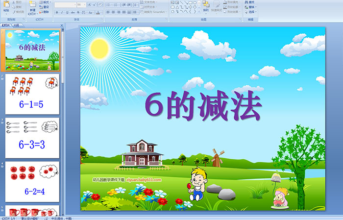The width and height of the screenshot is (343, 220).
Task: Click the Change Case Aa icon
Action: [x=91, y=12]
